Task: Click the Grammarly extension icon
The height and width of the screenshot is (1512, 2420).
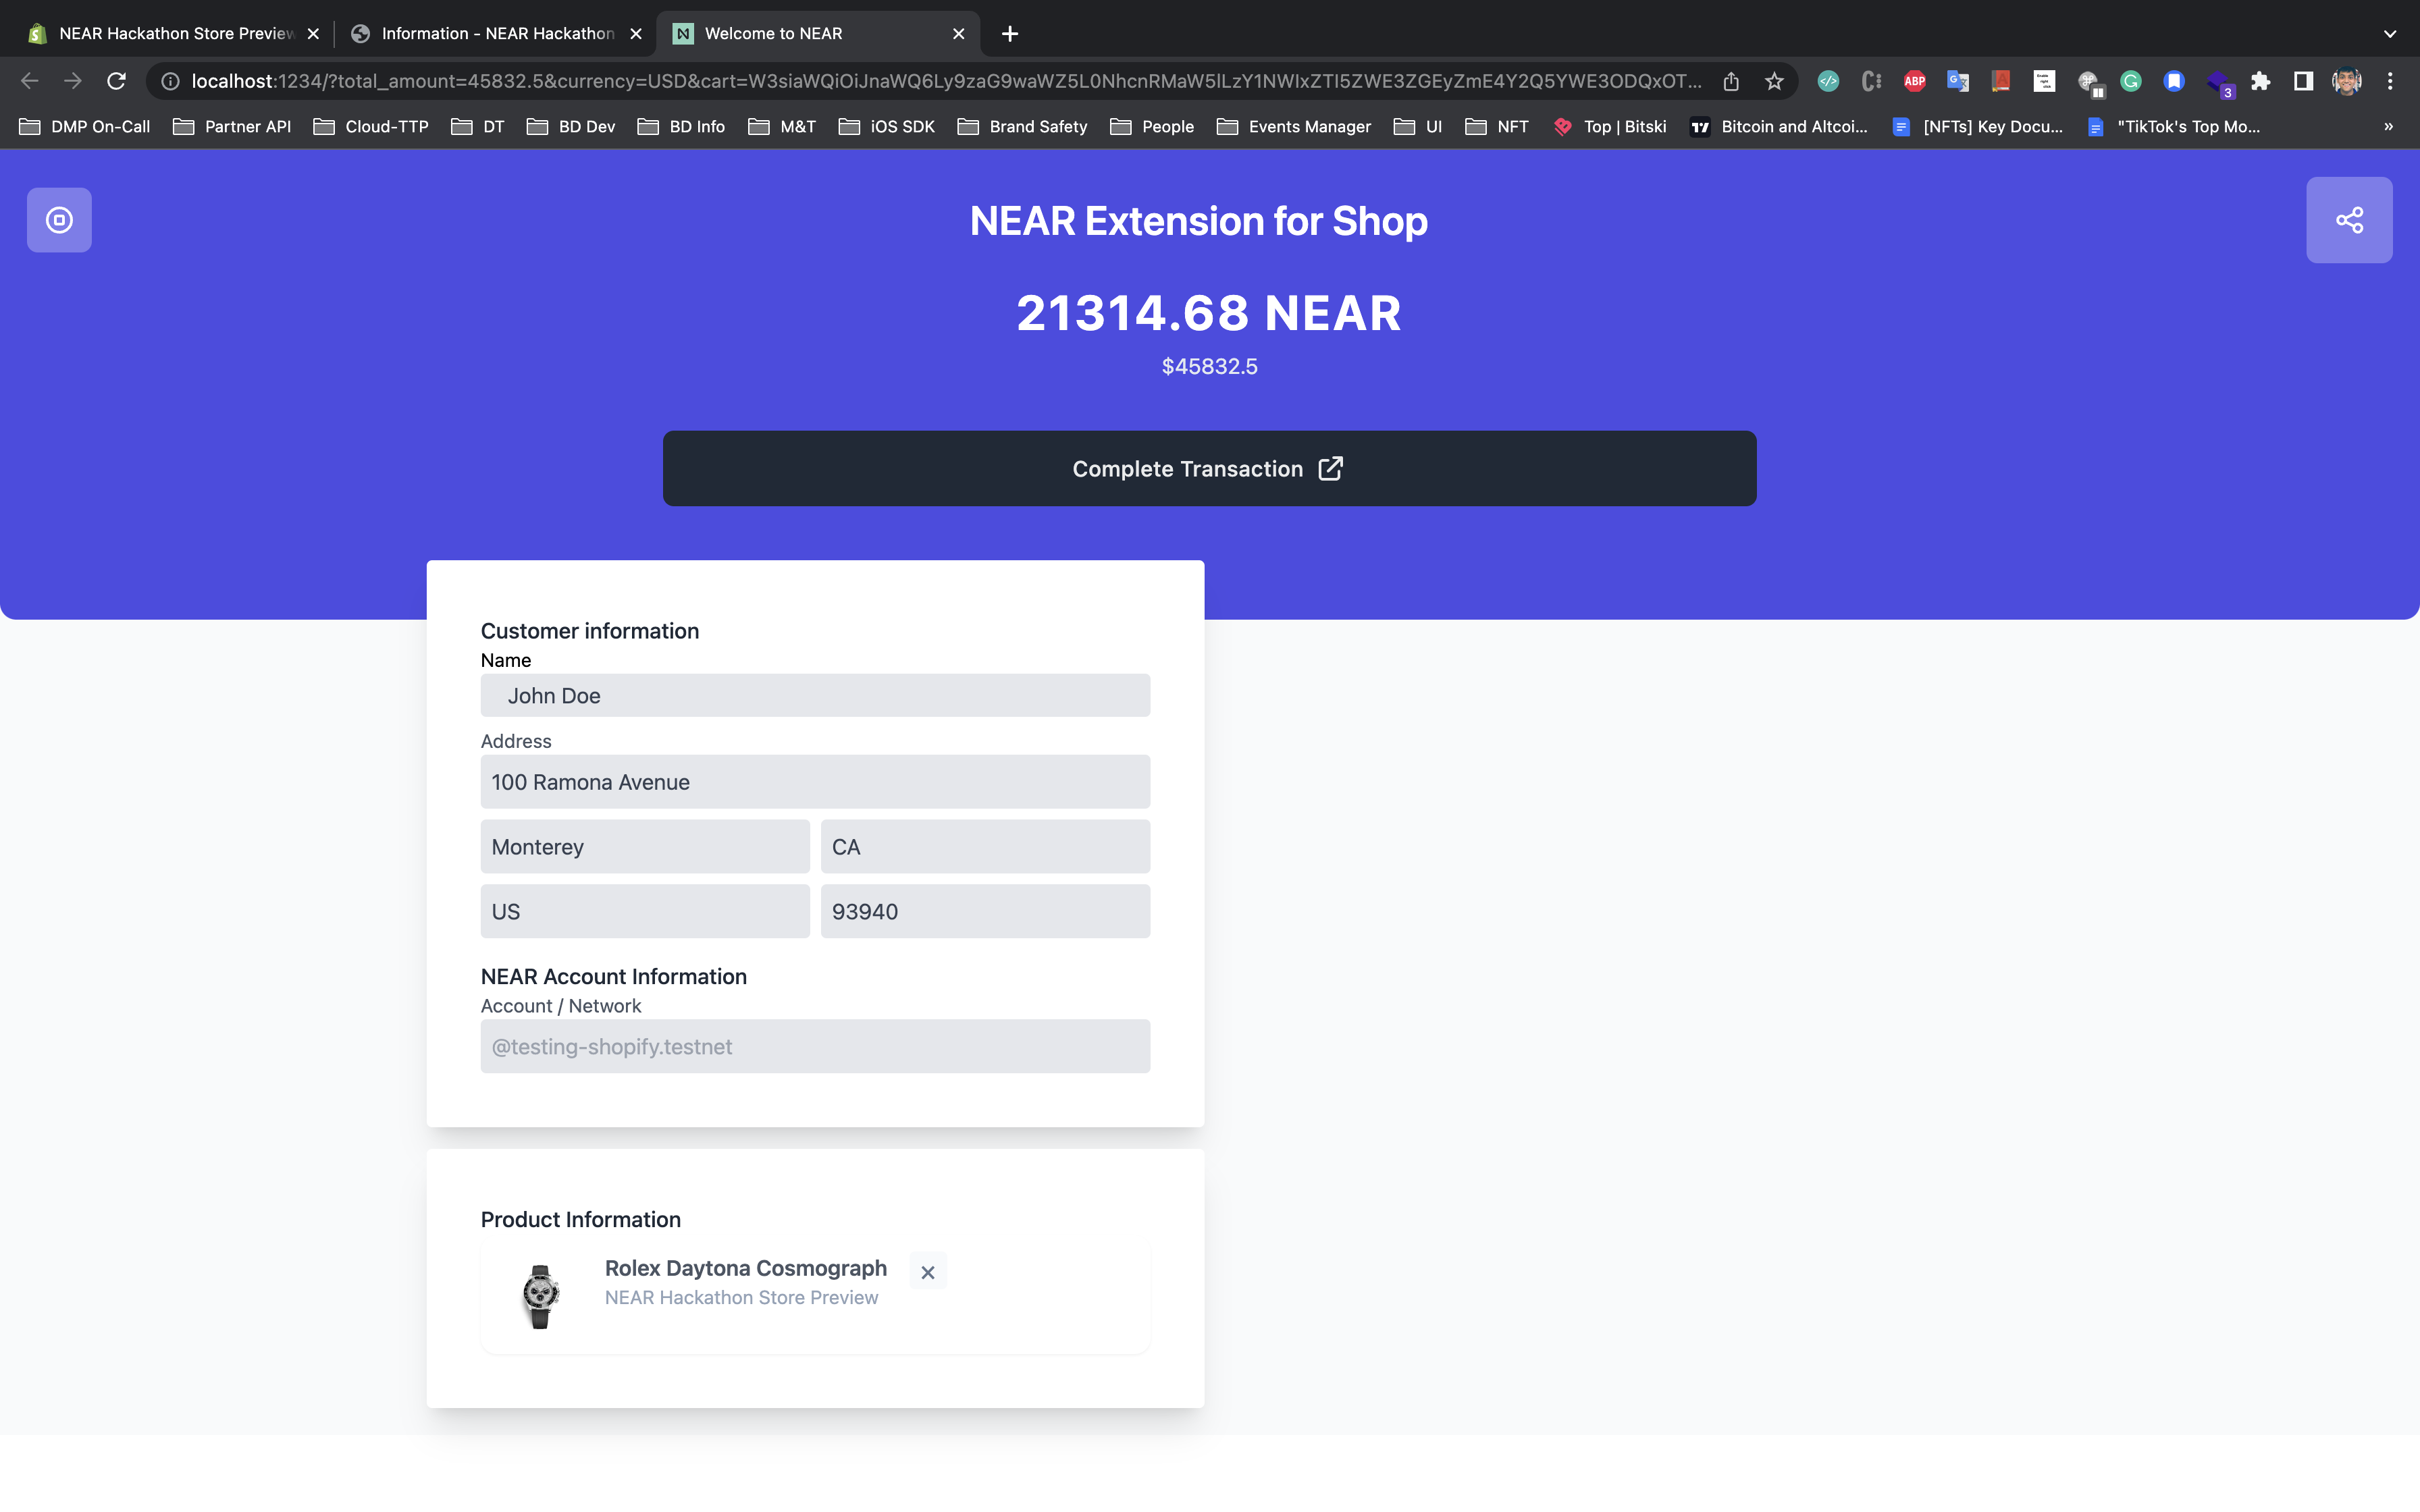Action: 2130,81
